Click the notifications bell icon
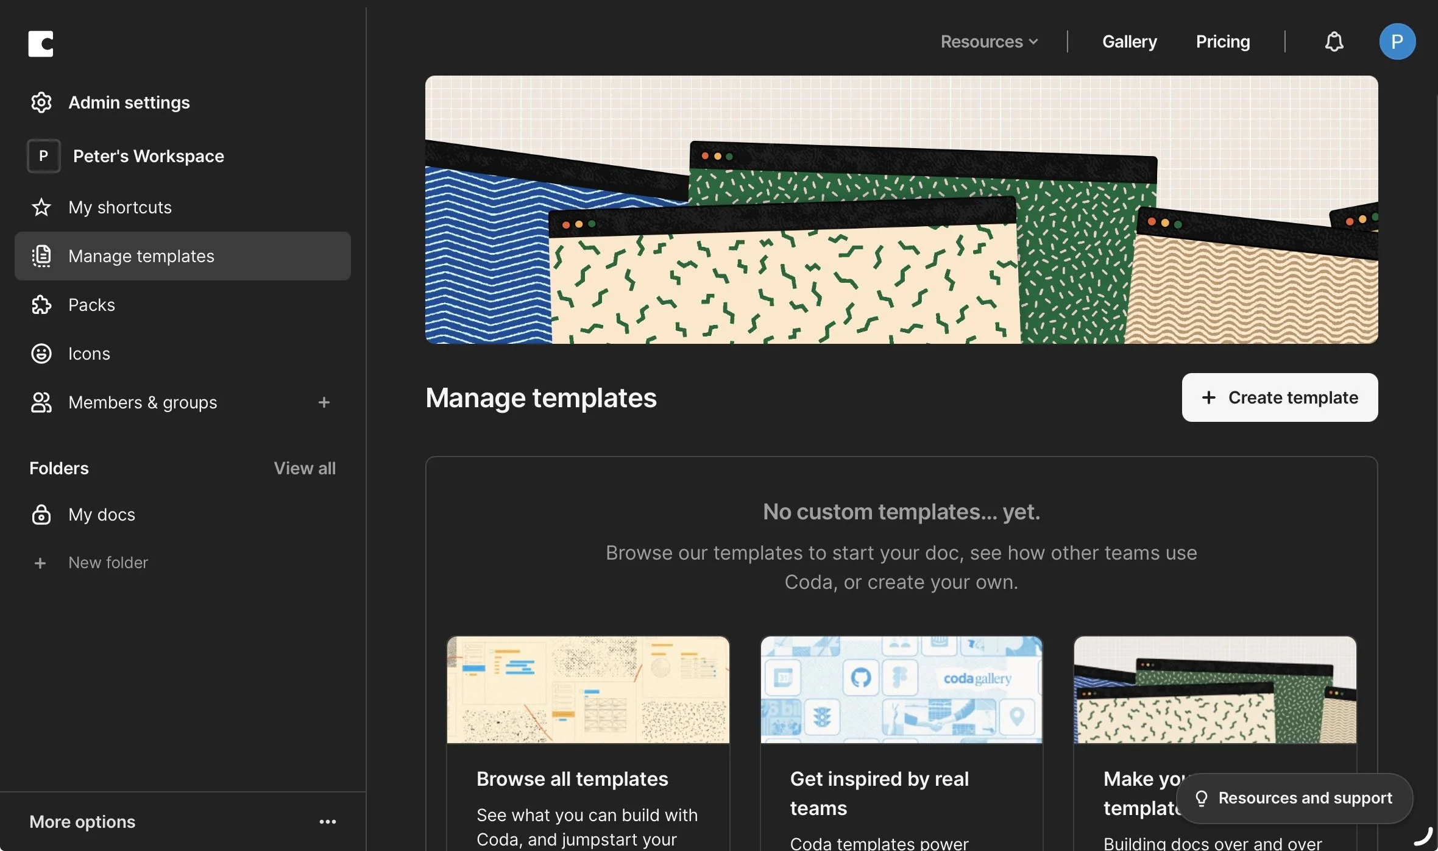The image size is (1438, 851). click(x=1334, y=41)
